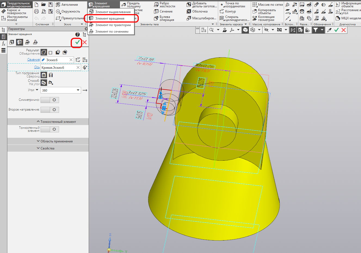Select the to-object build method icon
The height and width of the screenshot is (253, 361).
click(x=51, y=83)
